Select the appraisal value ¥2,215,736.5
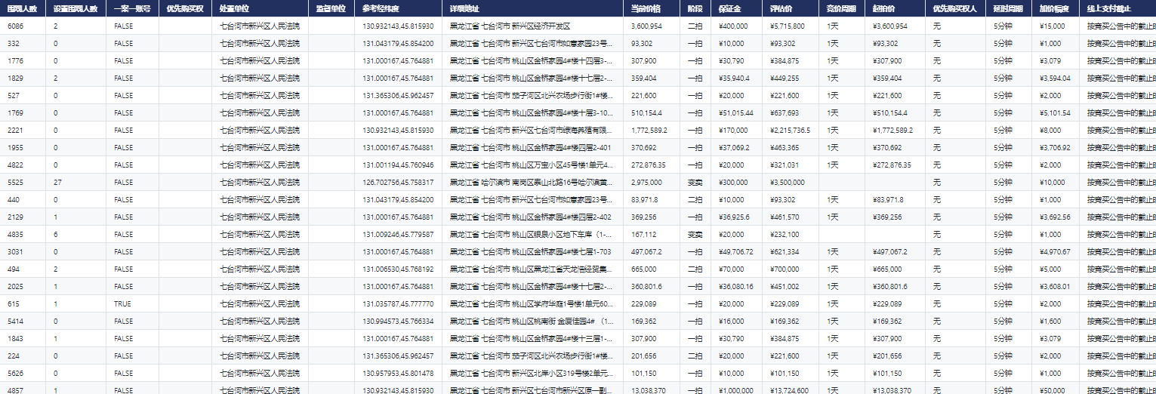This screenshot has width=1156, height=394. tap(791, 130)
